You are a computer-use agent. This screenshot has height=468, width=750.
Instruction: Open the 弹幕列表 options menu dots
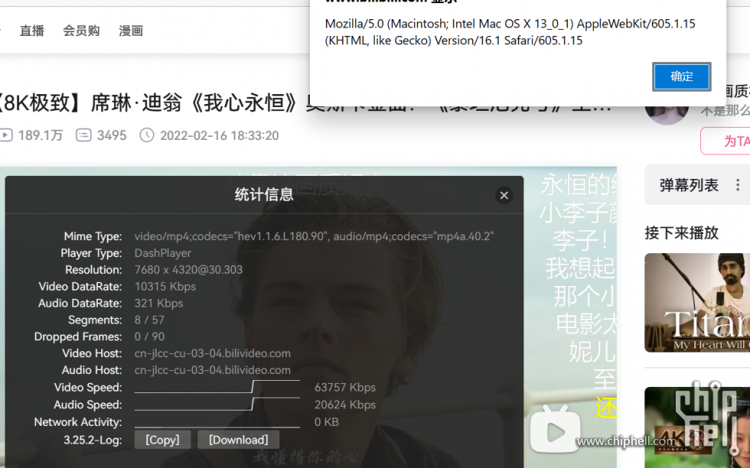point(738,185)
